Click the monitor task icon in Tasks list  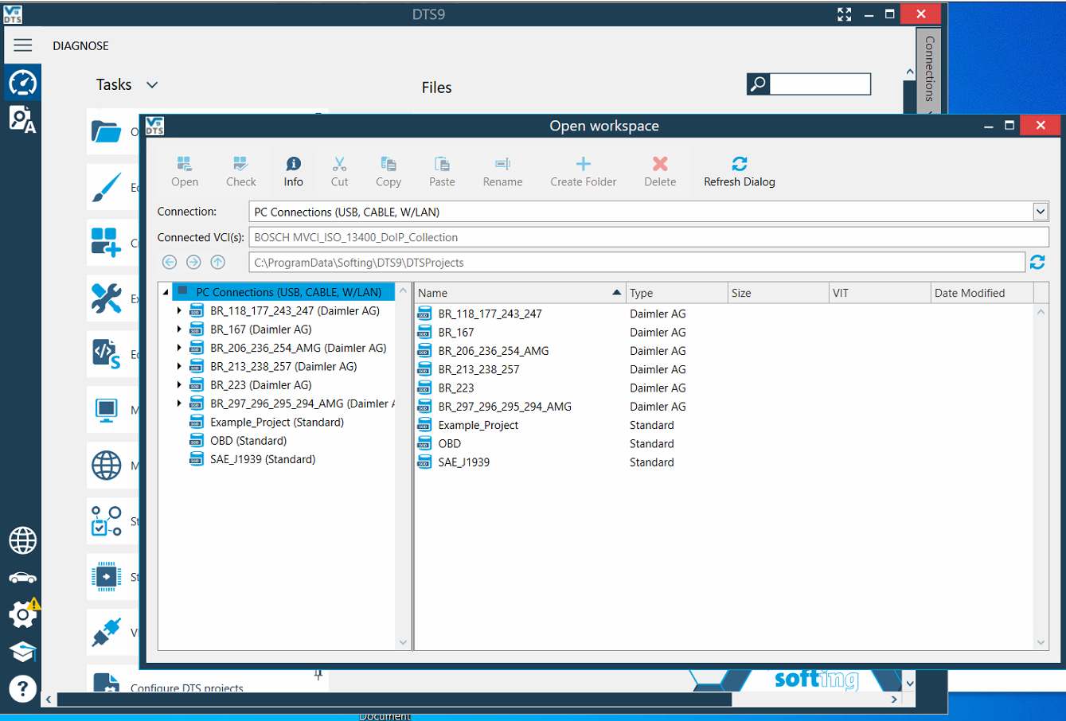pyautogui.click(x=106, y=410)
